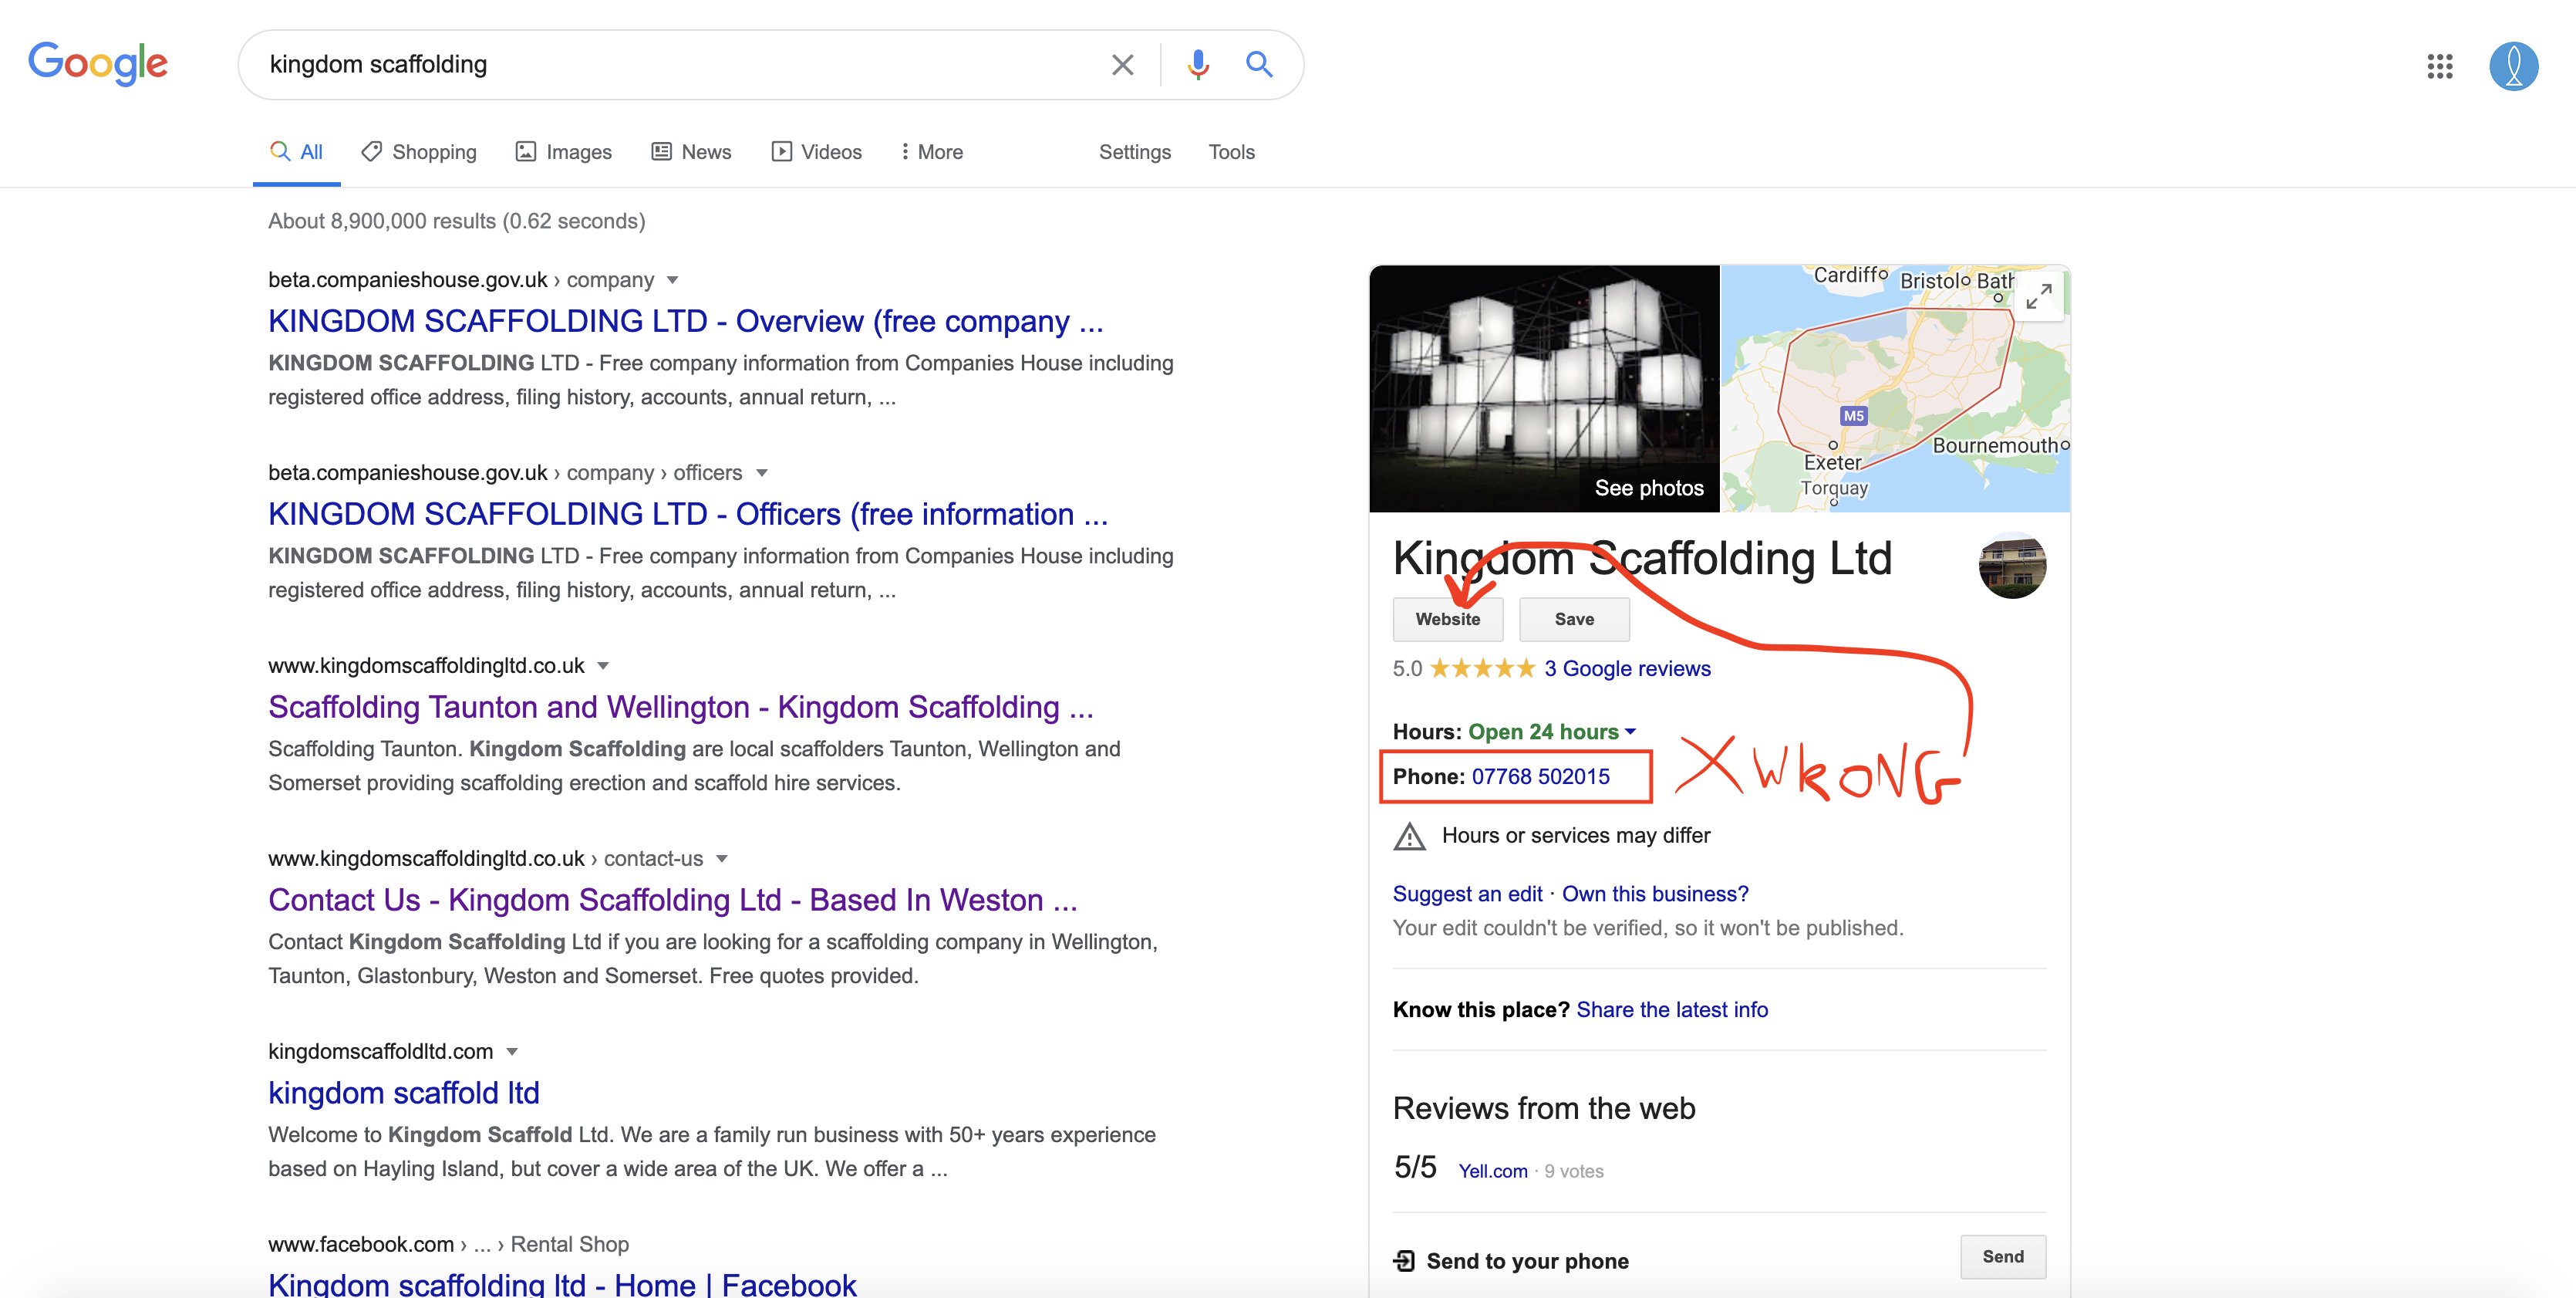Click the Send to your phone icon
2576x1298 pixels.
click(1405, 1260)
